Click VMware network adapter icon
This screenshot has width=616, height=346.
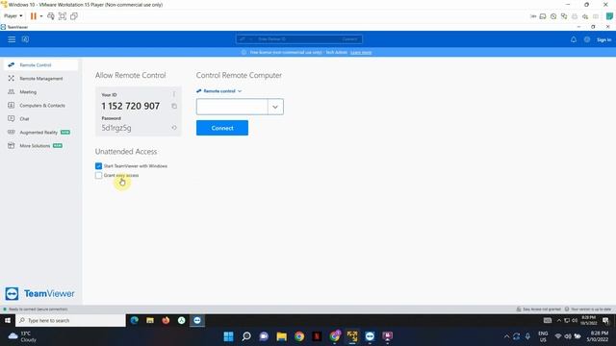coord(564,16)
